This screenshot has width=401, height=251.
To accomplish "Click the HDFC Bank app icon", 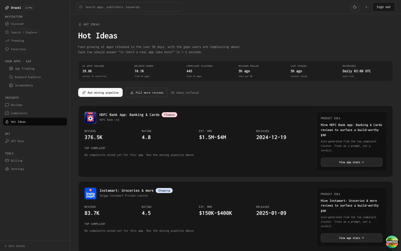I will [90, 118].
